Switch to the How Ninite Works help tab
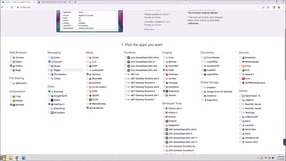This screenshot has height=161, width=286. (54, 2)
